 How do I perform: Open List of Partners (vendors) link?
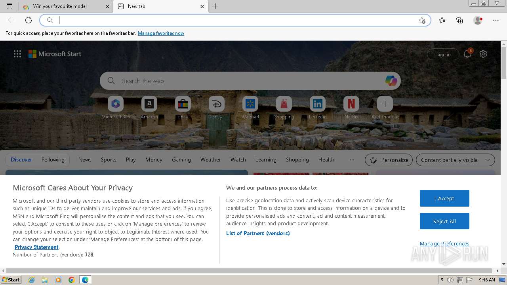[x=258, y=233]
